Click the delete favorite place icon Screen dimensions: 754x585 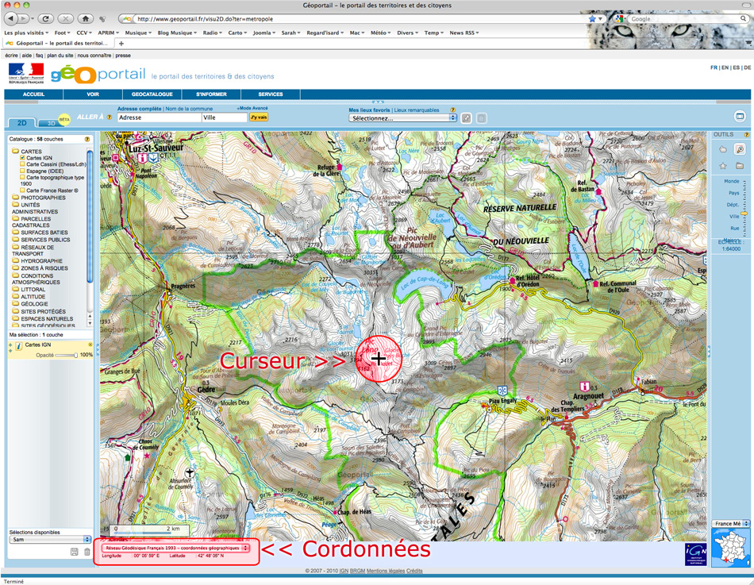(481, 118)
